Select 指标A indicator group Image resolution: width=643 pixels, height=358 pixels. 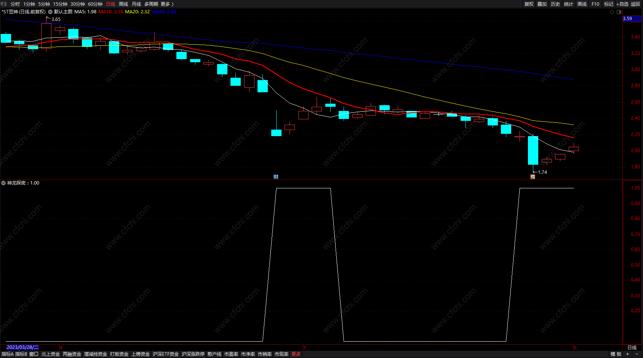coord(8,354)
